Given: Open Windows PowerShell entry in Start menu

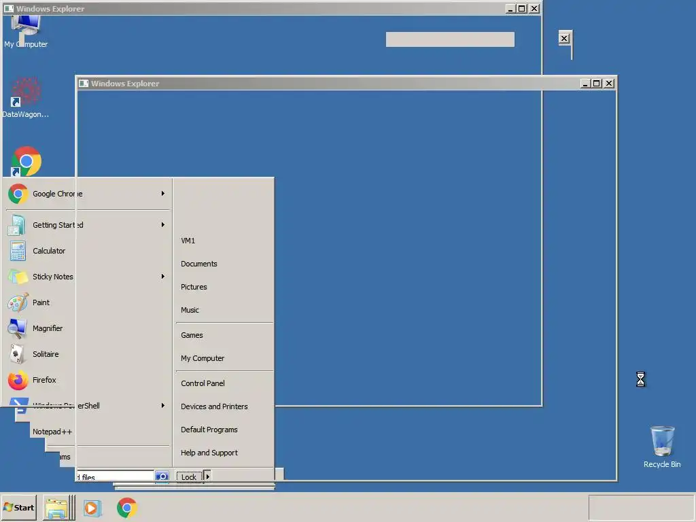Looking at the screenshot, I should click(88, 405).
